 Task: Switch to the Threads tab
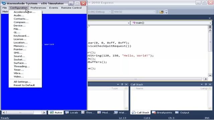click(88, 113)
